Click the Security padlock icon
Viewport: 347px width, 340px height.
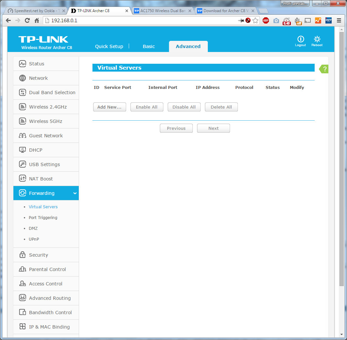[23, 255]
